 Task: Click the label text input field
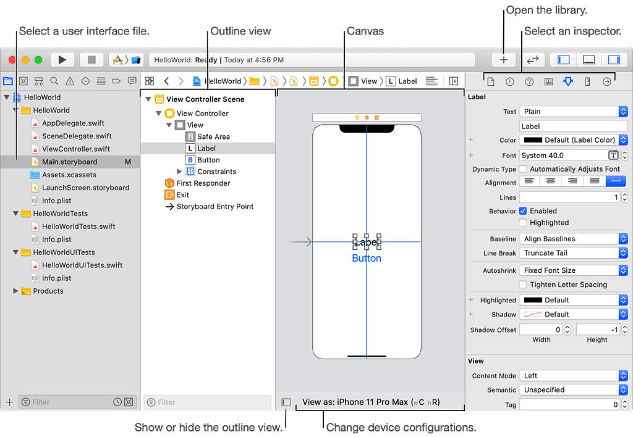pos(574,126)
